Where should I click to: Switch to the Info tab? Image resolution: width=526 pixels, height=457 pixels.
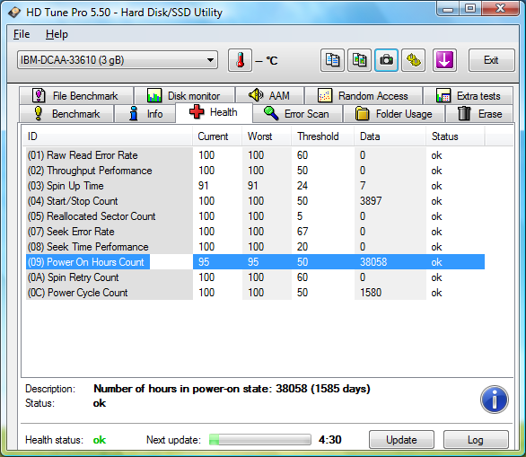click(145, 114)
